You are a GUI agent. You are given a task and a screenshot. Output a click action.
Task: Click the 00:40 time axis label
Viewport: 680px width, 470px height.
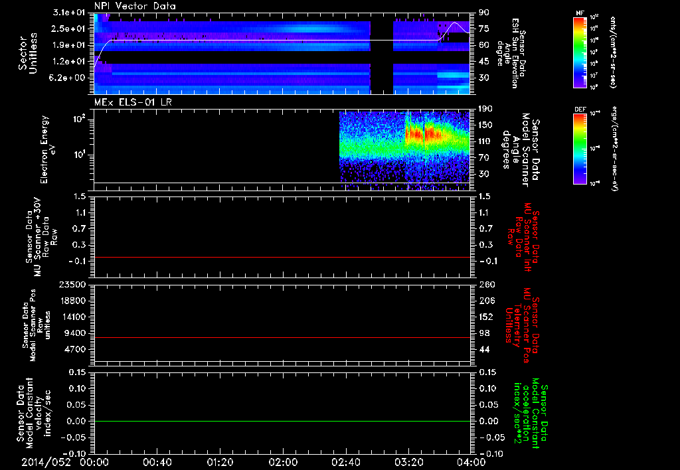click(157, 462)
